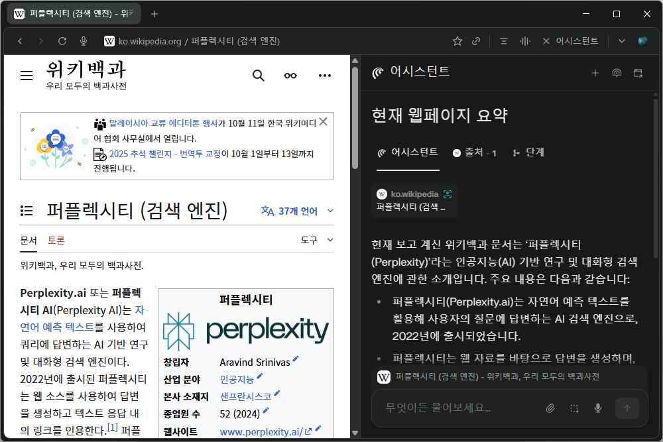Switch to the 출처 sources tab

(x=474, y=152)
